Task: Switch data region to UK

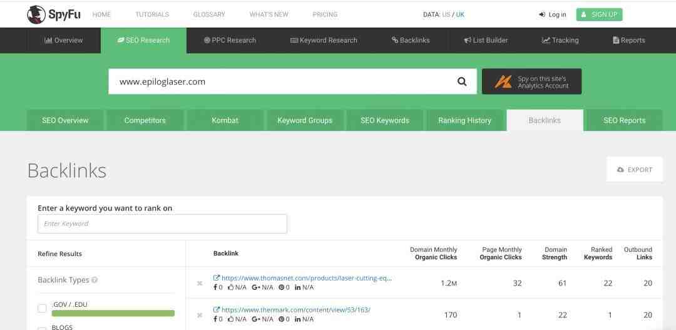Action: (x=460, y=14)
